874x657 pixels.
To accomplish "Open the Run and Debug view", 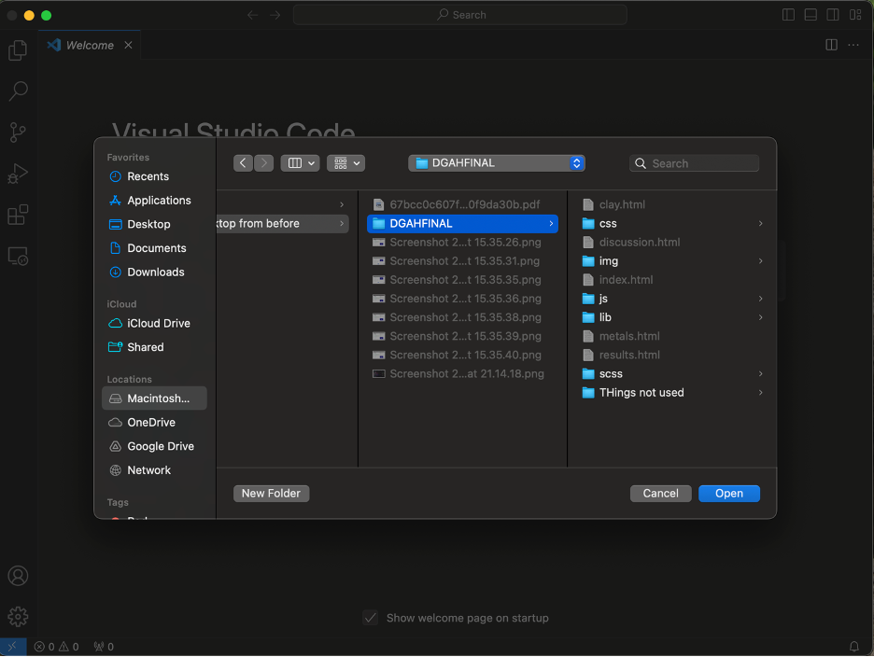I will tap(18, 173).
